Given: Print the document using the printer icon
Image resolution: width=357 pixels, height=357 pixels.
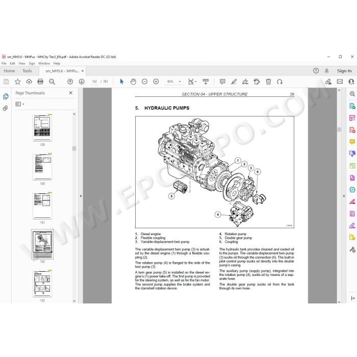Looking at the screenshot, I should click(40, 82).
